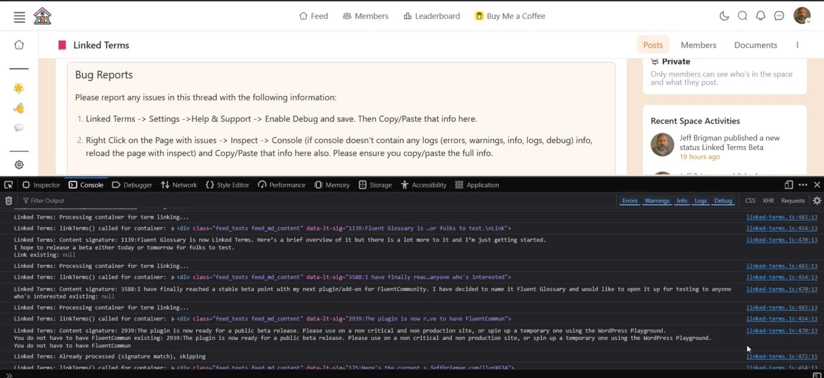This screenshot has width=824, height=378.
Task: Toggle the Logs filter
Action: [x=700, y=200]
